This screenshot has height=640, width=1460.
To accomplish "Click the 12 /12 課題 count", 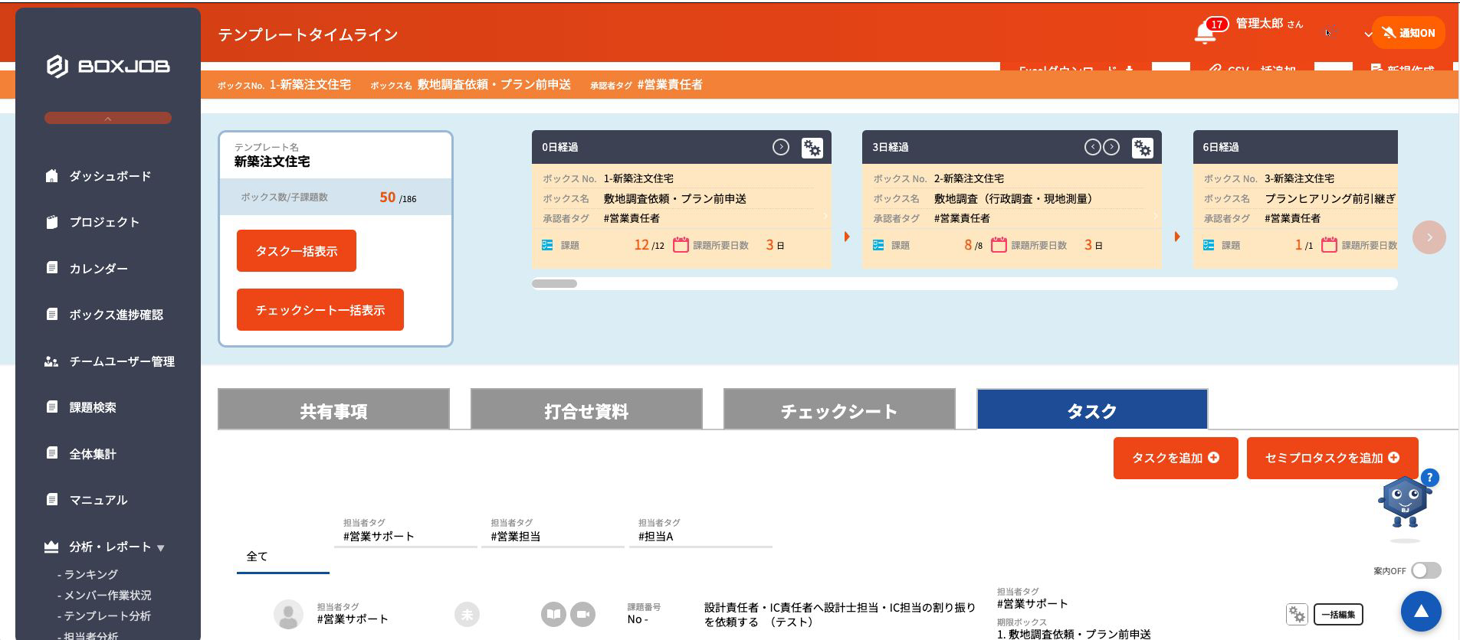I will tap(649, 245).
